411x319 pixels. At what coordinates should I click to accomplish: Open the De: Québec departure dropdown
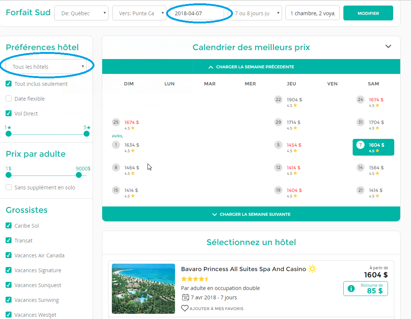tap(81, 13)
